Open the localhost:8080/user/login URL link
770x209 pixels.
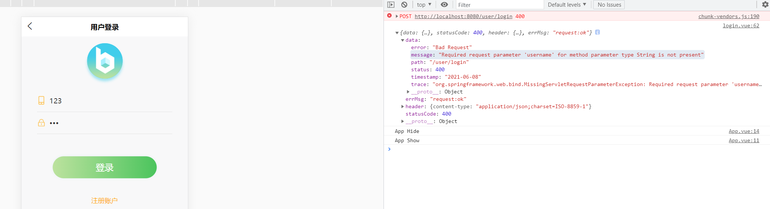click(x=463, y=16)
